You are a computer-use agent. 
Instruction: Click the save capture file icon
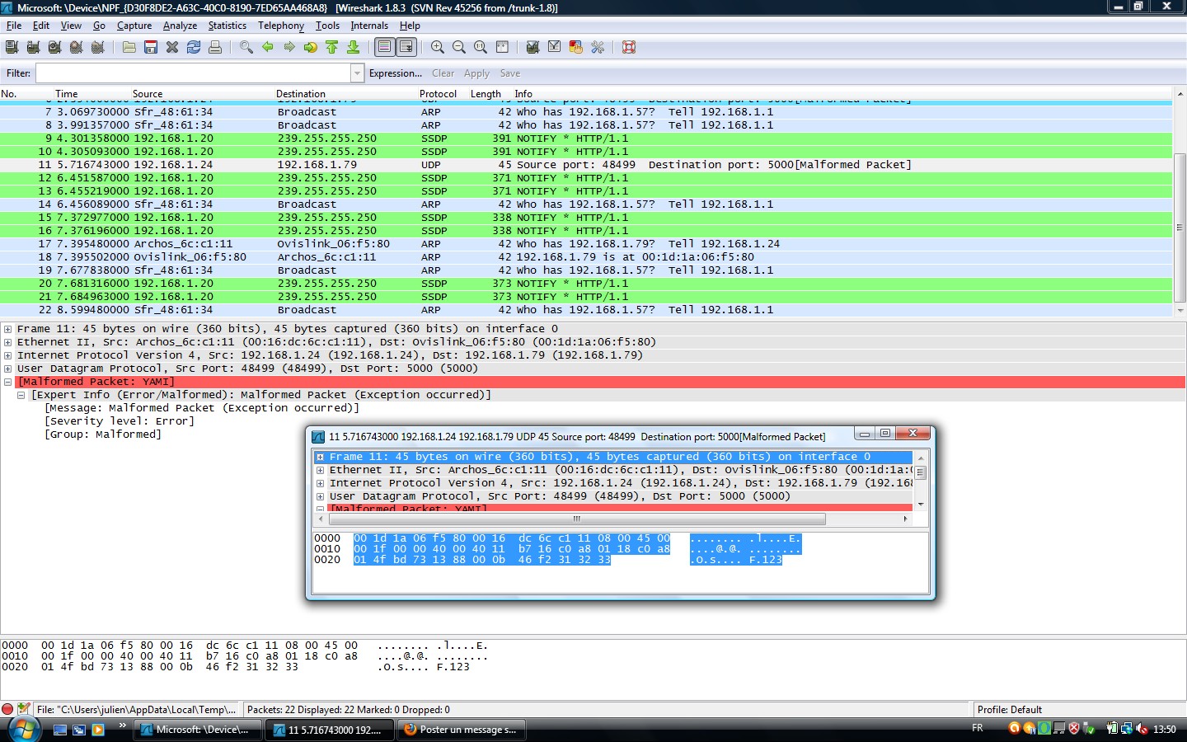151,47
